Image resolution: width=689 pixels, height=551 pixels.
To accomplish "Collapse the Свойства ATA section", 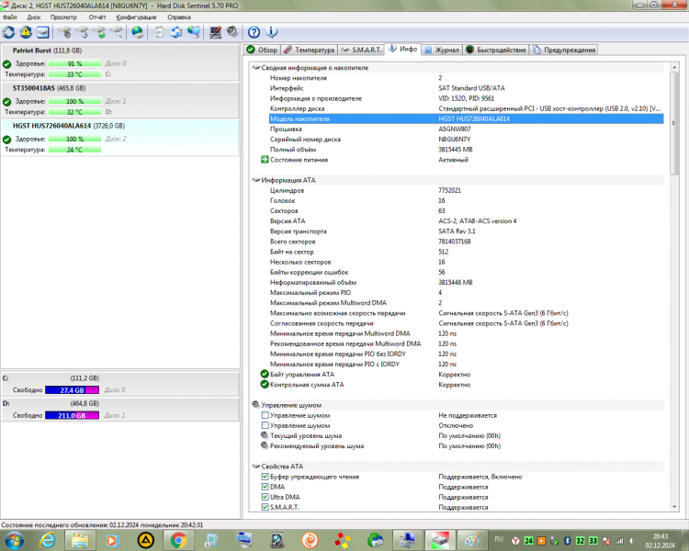I will point(255,467).
